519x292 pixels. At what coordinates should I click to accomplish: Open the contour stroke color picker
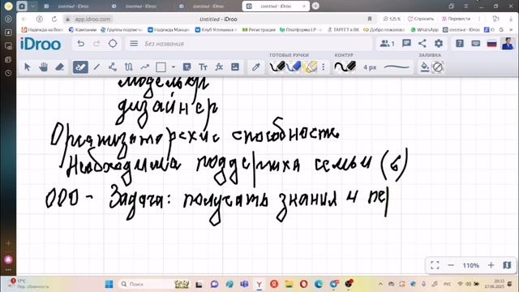point(345,67)
